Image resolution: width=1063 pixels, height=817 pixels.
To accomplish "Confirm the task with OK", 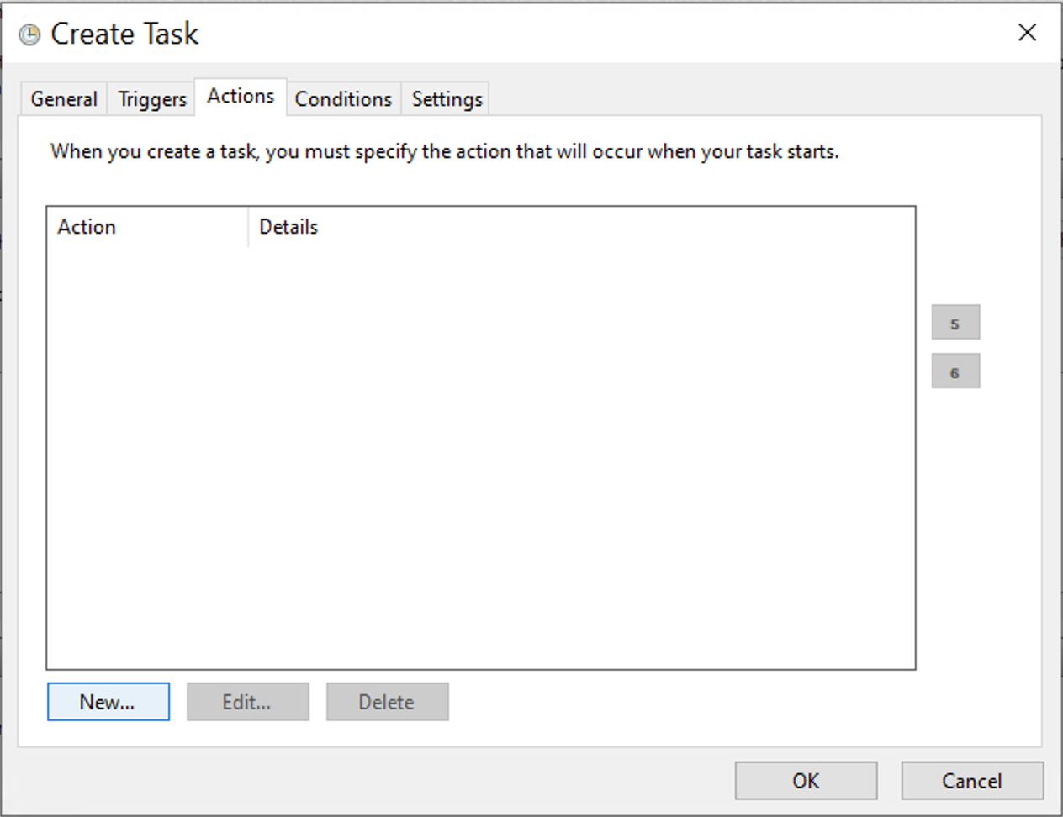I will 806,780.
